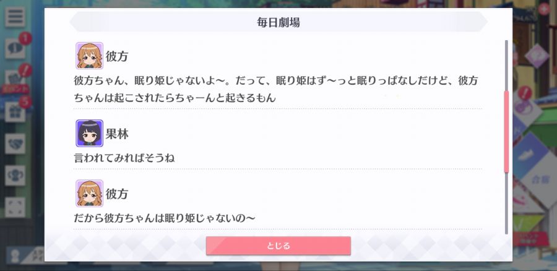Click the pink scrollbar thumb
557x271 pixels.
(506, 131)
